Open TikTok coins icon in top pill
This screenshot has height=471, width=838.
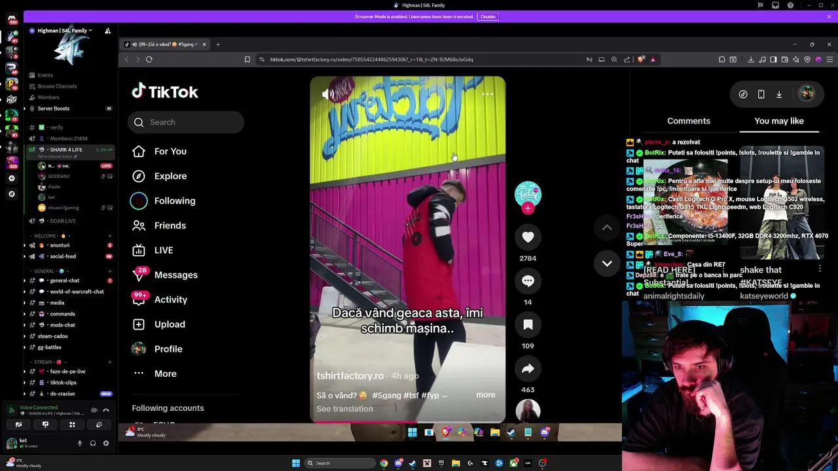(x=743, y=94)
